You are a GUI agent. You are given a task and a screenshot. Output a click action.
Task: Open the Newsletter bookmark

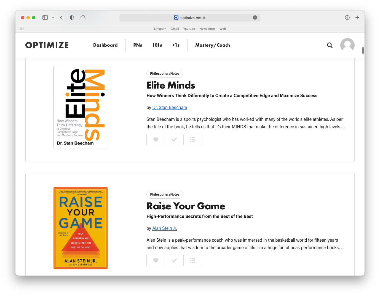click(x=207, y=29)
